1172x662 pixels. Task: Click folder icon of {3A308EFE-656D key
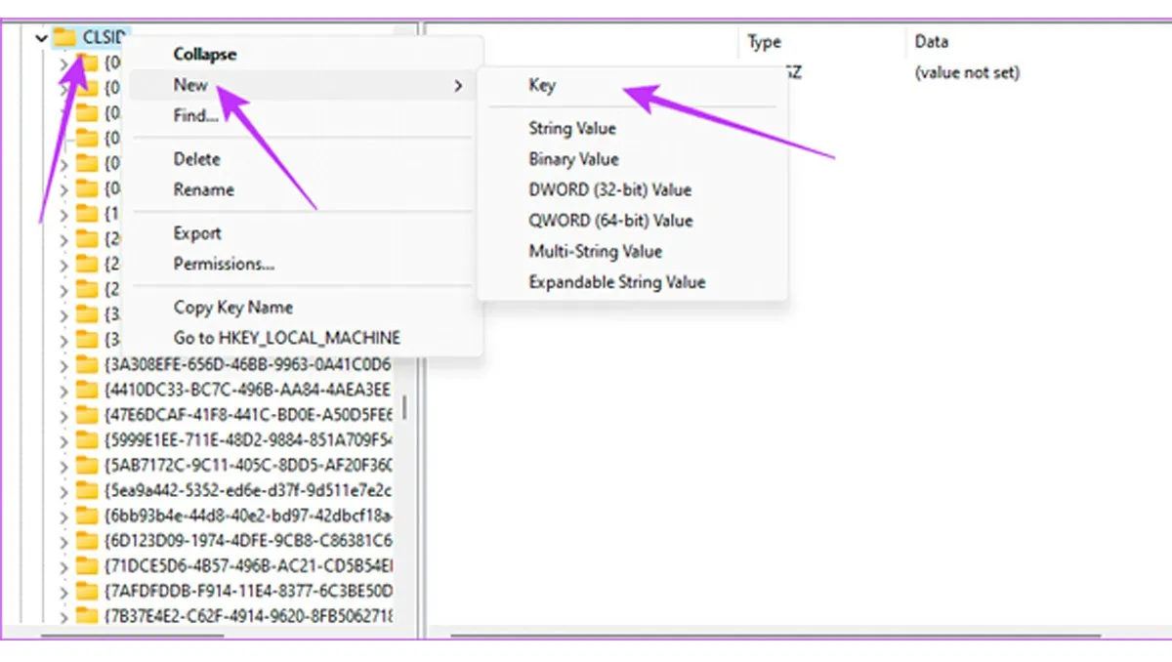[x=88, y=364]
